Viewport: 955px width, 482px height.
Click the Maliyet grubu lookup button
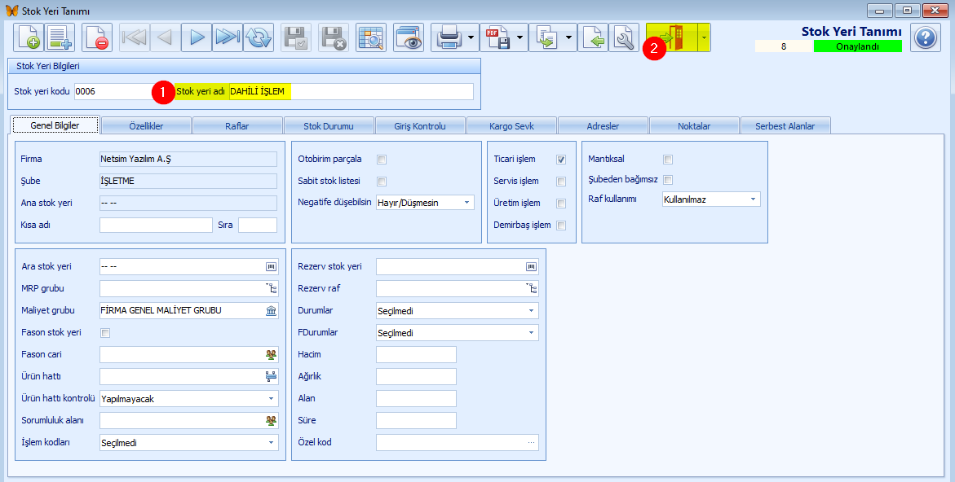[x=271, y=310]
